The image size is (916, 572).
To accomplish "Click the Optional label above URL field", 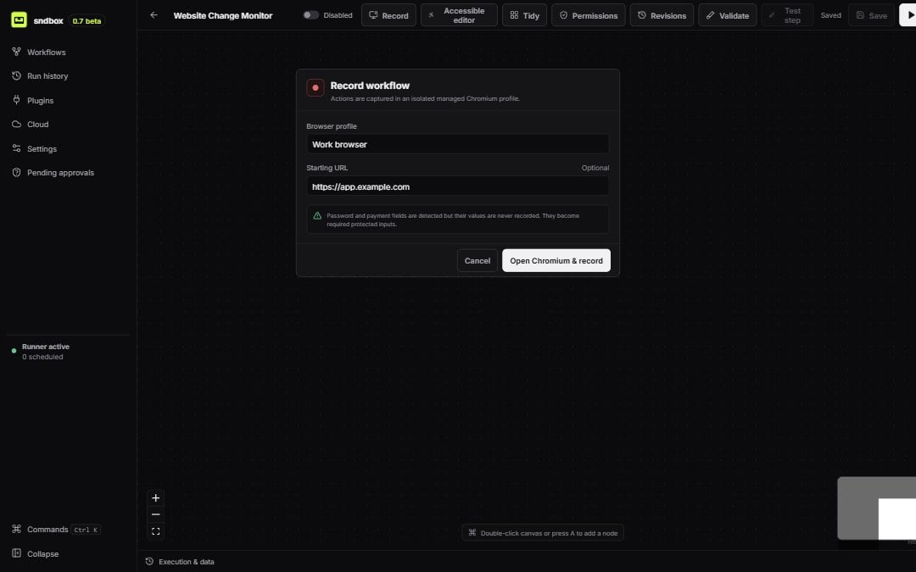I will pos(595,168).
